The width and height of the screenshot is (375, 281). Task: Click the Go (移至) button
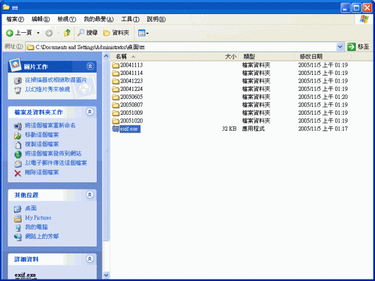tap(358, 47)
